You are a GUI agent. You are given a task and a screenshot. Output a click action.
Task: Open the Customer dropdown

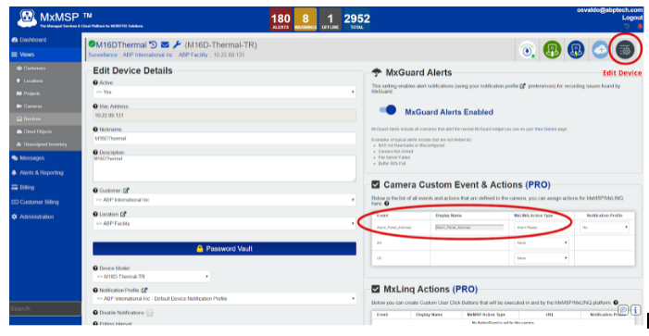coord(224,200)
